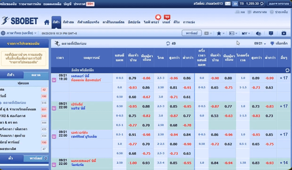Open the การแข่ง menu item

click(x=189, y=22)
